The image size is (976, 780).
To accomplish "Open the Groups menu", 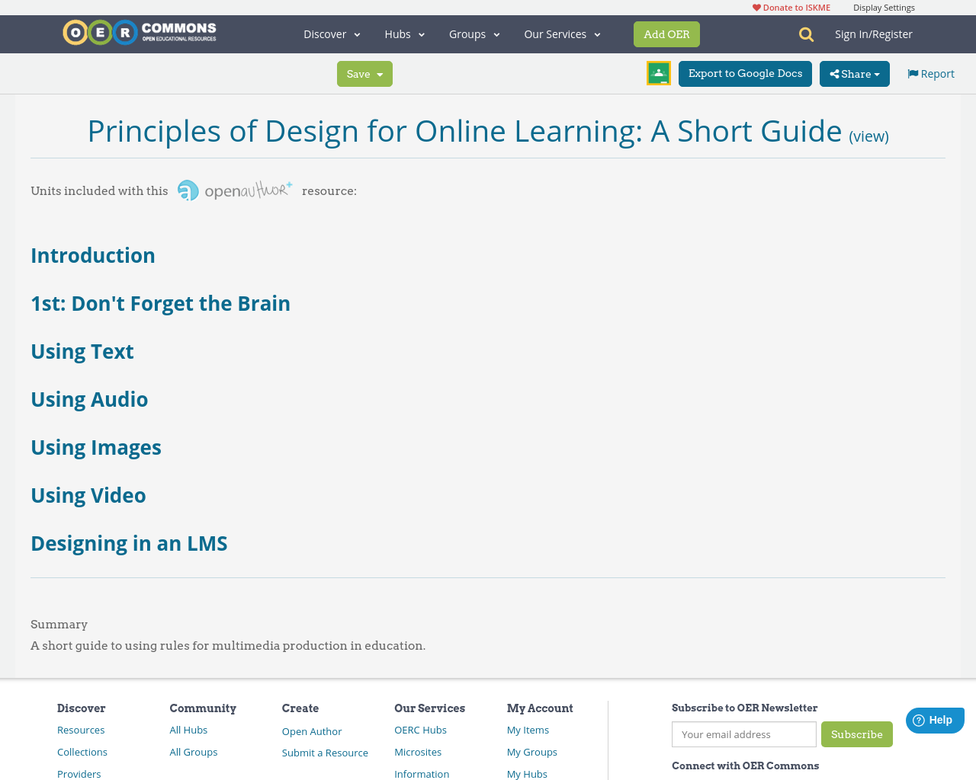I will (474, 33).
